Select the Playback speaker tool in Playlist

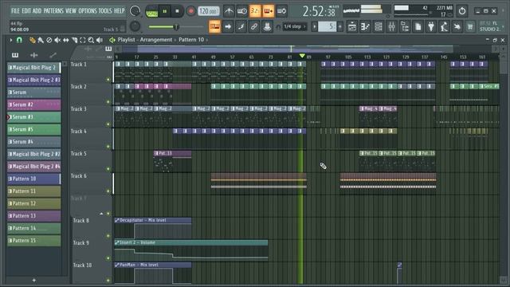pyautogui.click(x=100, y=40)
